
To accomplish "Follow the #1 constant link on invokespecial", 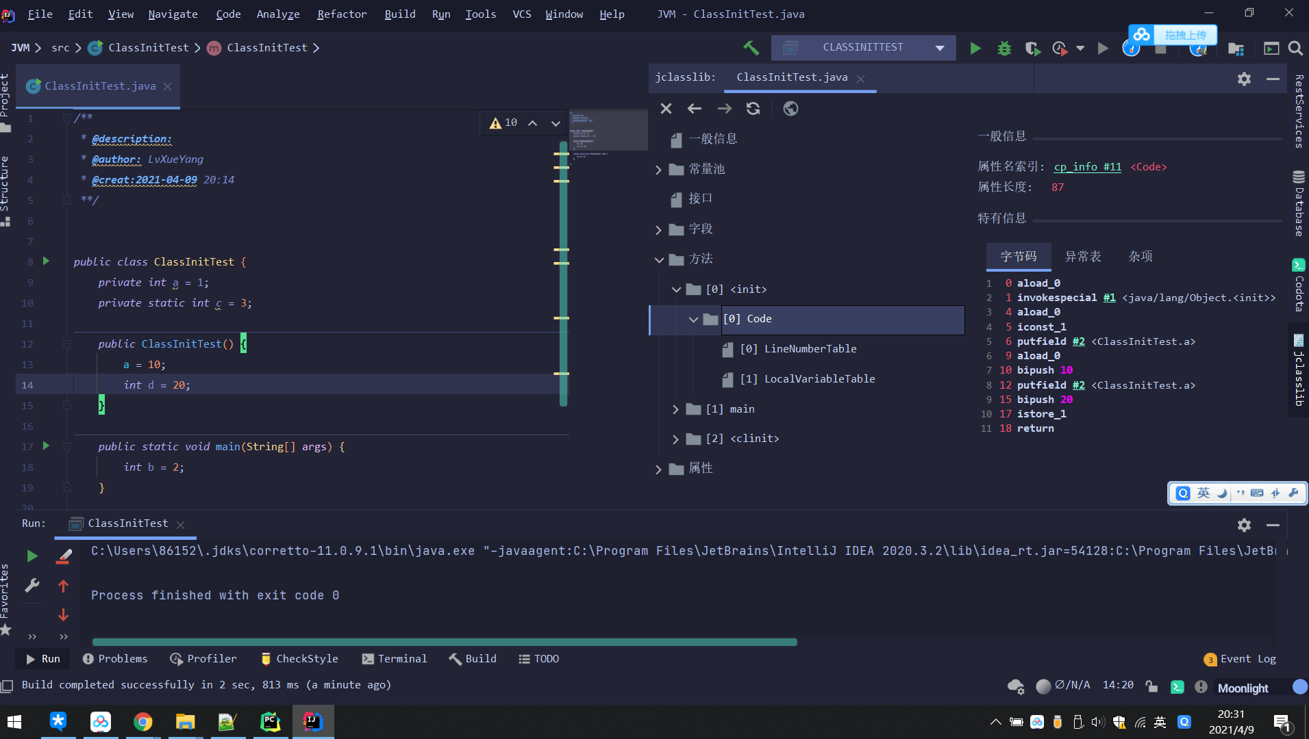I will (x=1110, y=298).
